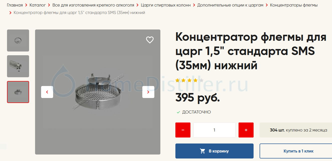The height and width of the screenshot is (161, 332).
Task: Go to Концентраторы флегмы breadcrumb
Action: (x=294, y=5)
